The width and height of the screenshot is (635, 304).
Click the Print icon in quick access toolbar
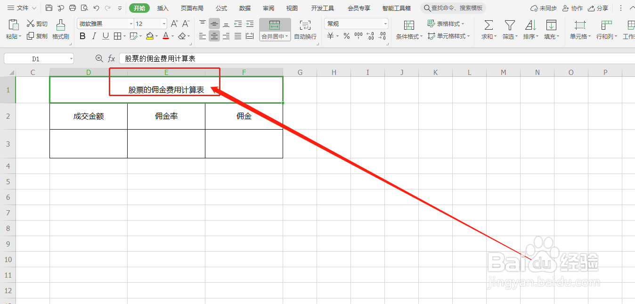73,8
